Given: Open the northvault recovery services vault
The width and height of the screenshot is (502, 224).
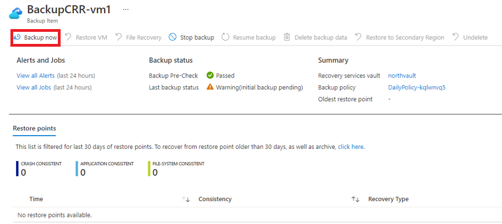Looking at the screenshot, I should [x=402, y=76].
